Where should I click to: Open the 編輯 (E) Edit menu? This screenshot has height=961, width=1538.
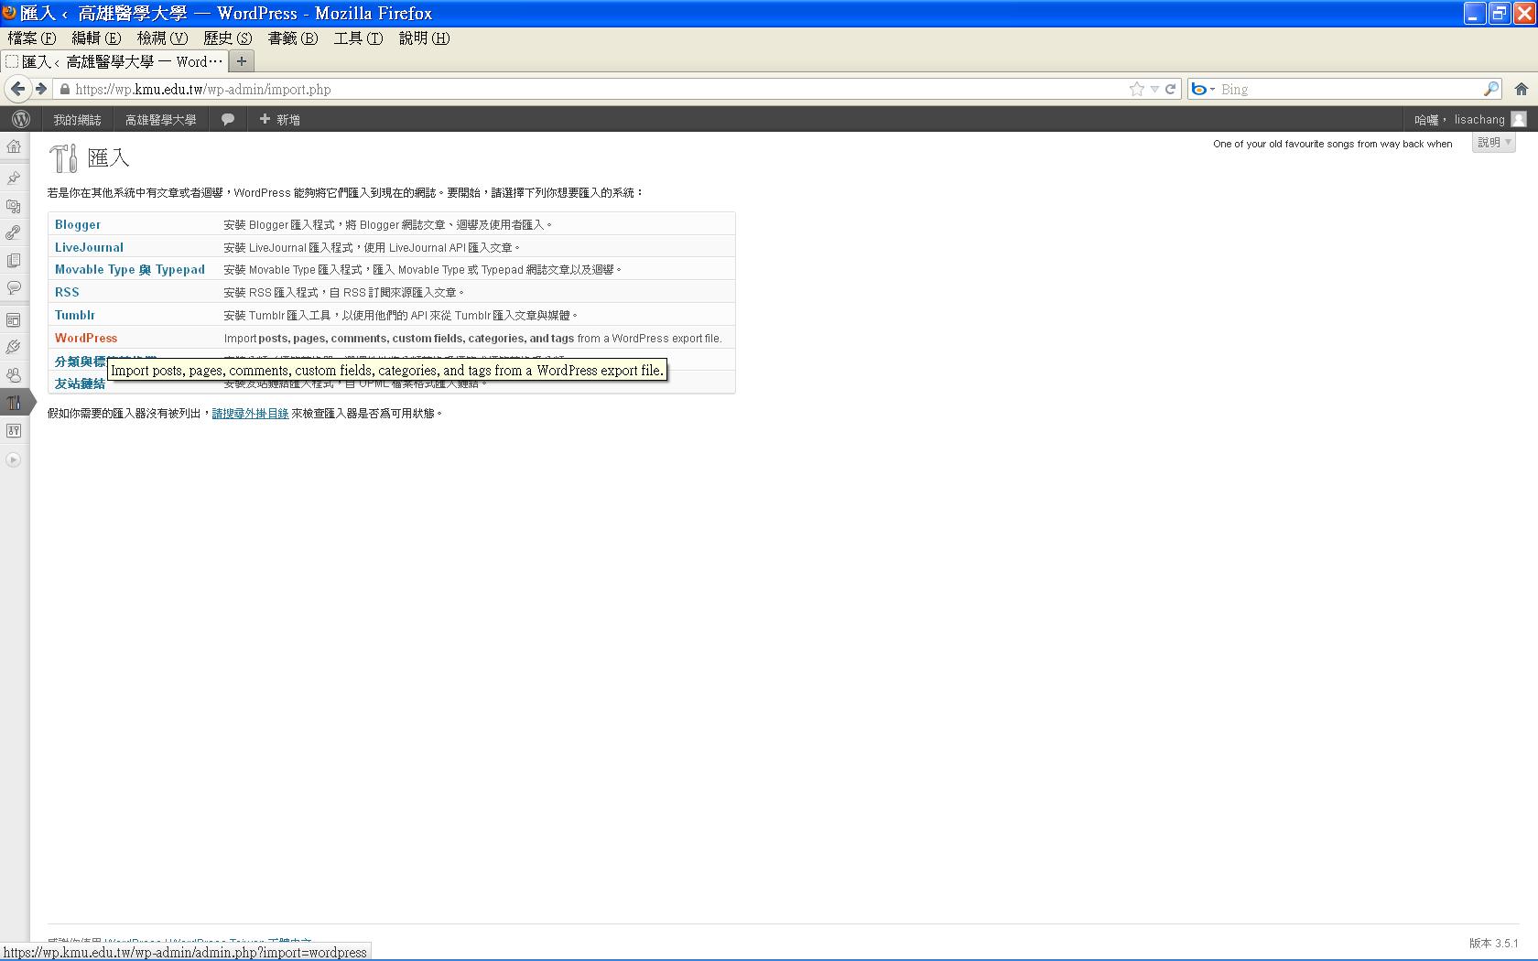click(x=96, y=38)
